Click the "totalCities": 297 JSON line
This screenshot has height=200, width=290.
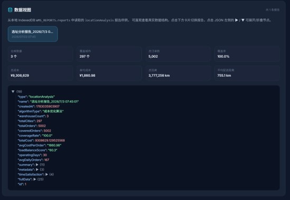[x=30, y=121]
